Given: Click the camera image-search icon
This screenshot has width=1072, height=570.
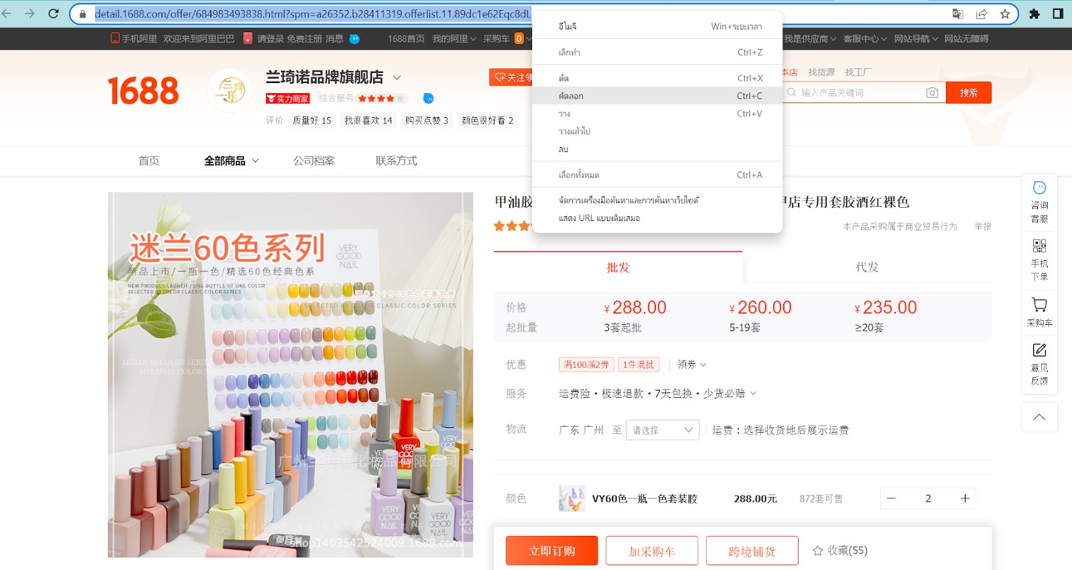Looking at the screenshot, I should click(932, 92).
